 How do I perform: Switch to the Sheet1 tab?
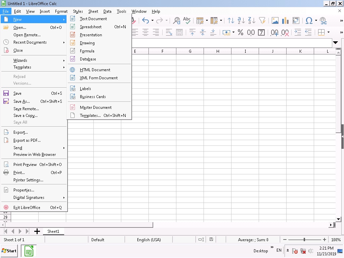(53, 231)
